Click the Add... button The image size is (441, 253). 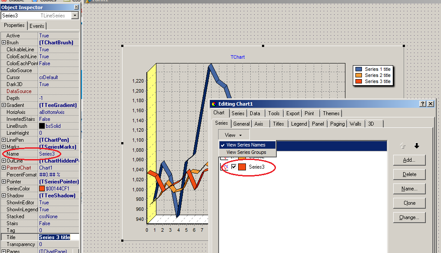[x=409, y=160]
